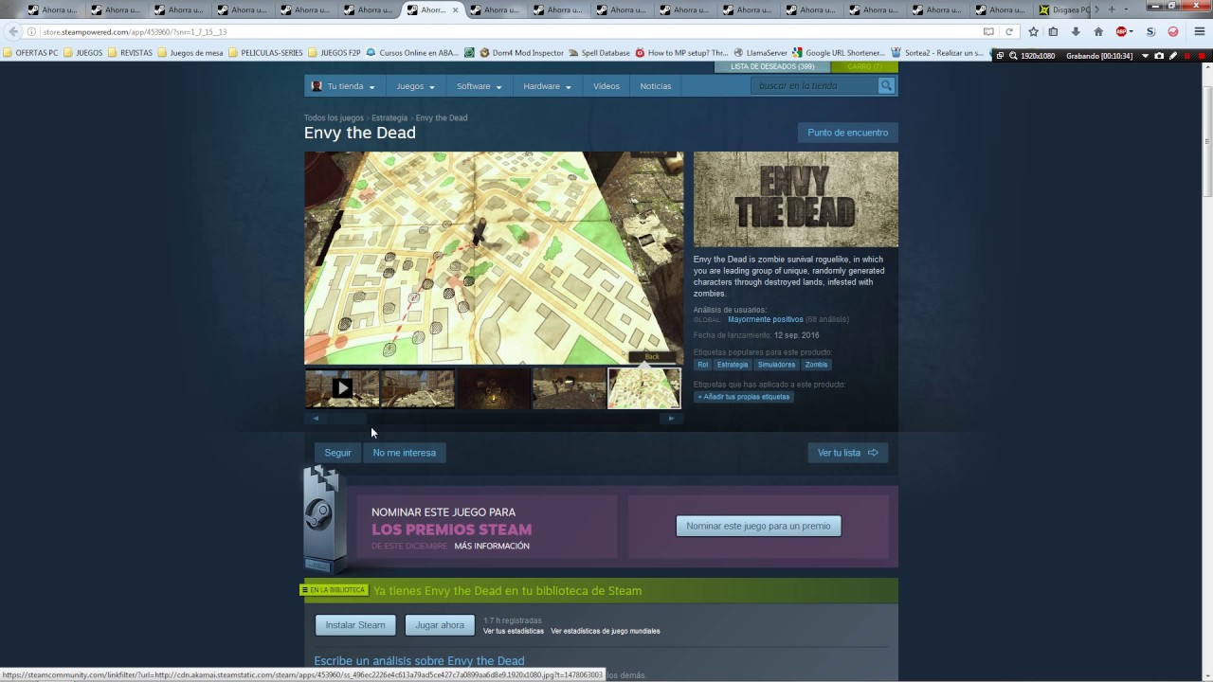Open OFERTAS PC bookmarks folder
This screenshot has height=682, width=1213.
[31, 53]
